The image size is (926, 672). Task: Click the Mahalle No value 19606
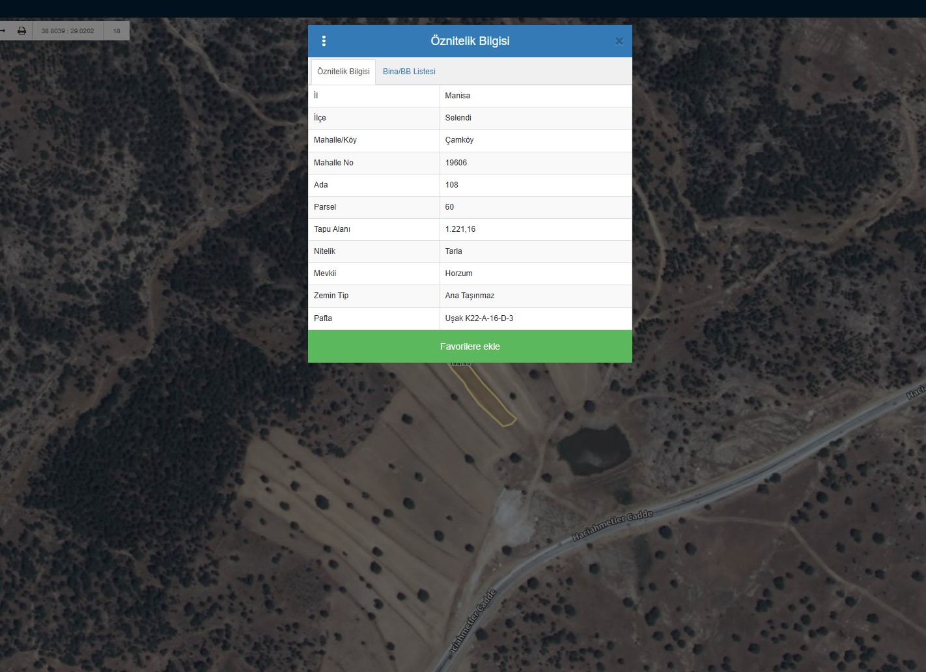pos(456,163)
